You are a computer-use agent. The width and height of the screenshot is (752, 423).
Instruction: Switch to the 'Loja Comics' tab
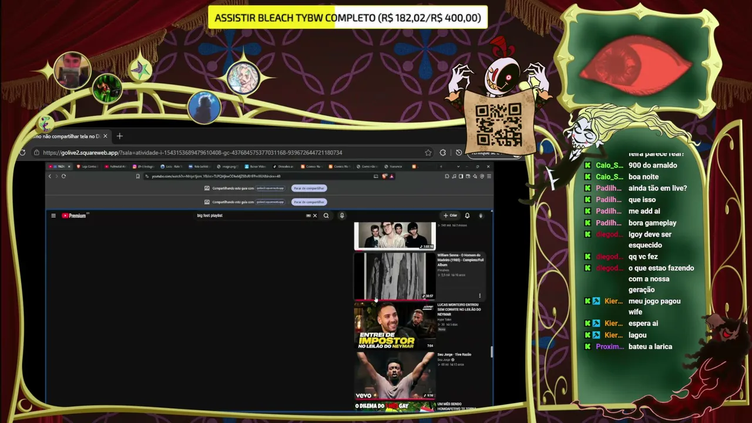tap(89, 167)
